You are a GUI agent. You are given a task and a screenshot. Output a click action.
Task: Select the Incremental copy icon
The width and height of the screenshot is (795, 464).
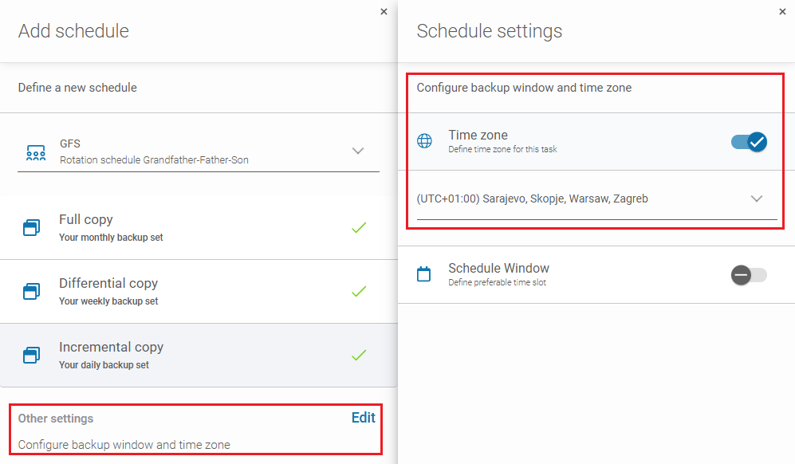click(x=33, y=355)
